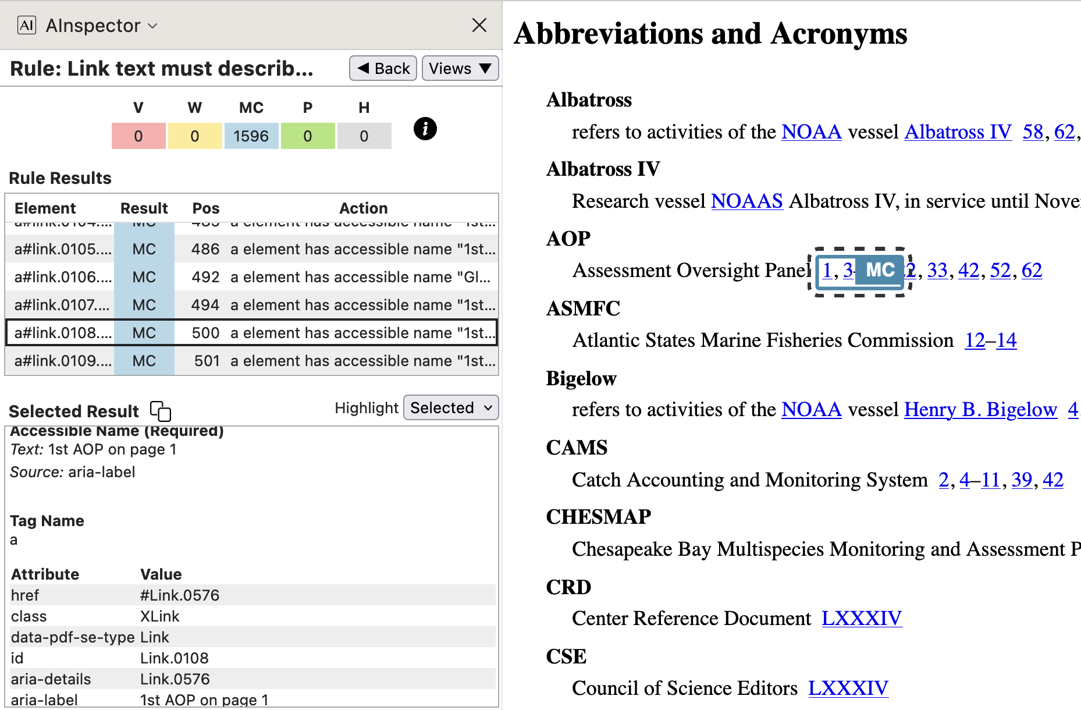The height and width of the screenshot is (710, 1081).
Task: Click the violations count red swatch
Action: tap(138, 136)
